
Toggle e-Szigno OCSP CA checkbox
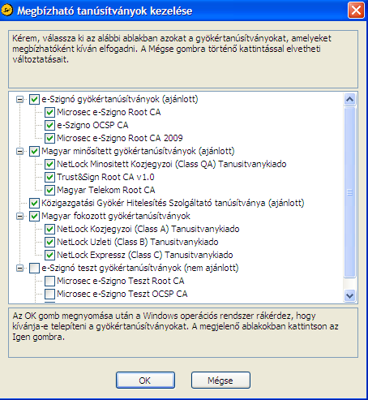point(49,125)
